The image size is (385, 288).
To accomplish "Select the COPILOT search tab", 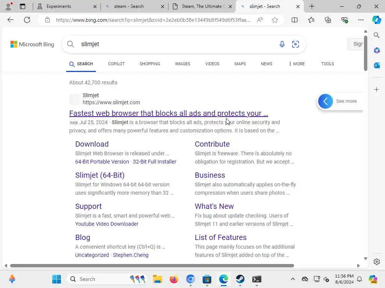I will pos(116,64).
